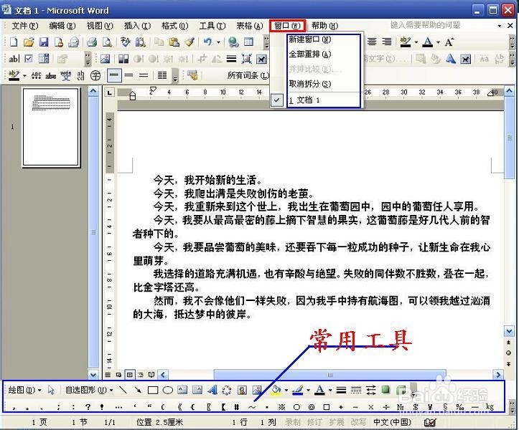Switch to Reading Layout view button
Screen dimensions: 519x430
(x=151, y=375)
